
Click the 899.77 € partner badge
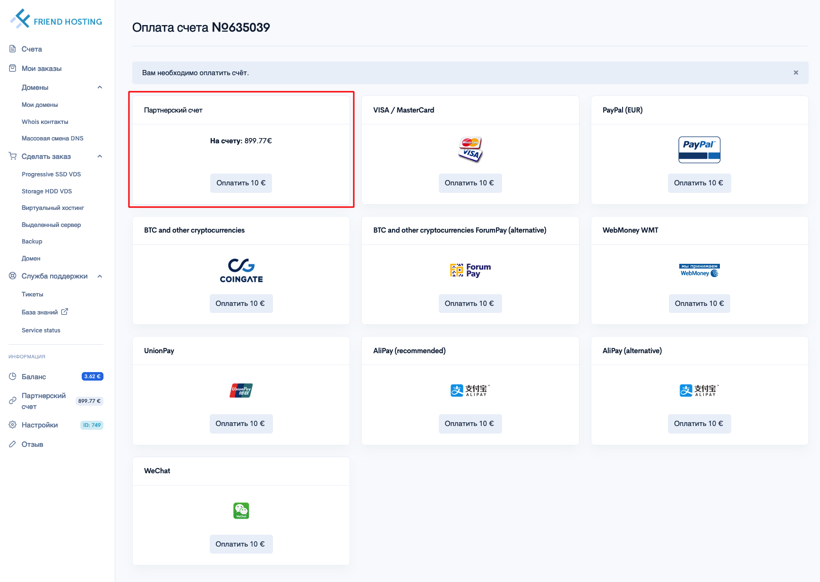pyautogui.click(x=89, y=401)
